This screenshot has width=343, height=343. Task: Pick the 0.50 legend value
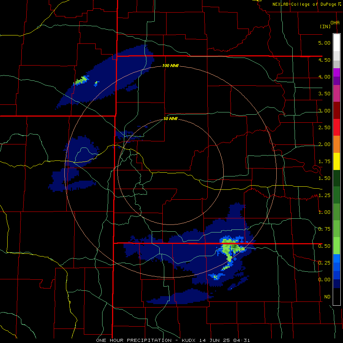[324, 246]
